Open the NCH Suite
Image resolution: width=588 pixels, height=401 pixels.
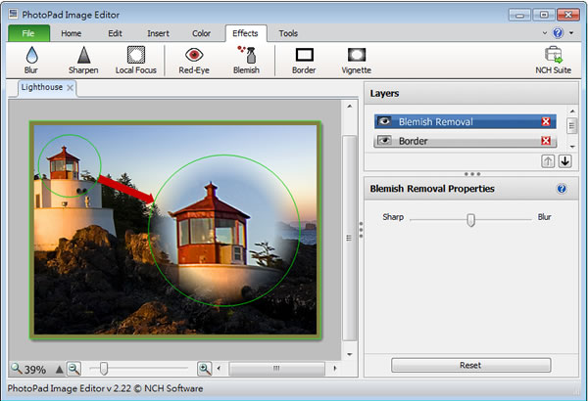click(554, 59)
